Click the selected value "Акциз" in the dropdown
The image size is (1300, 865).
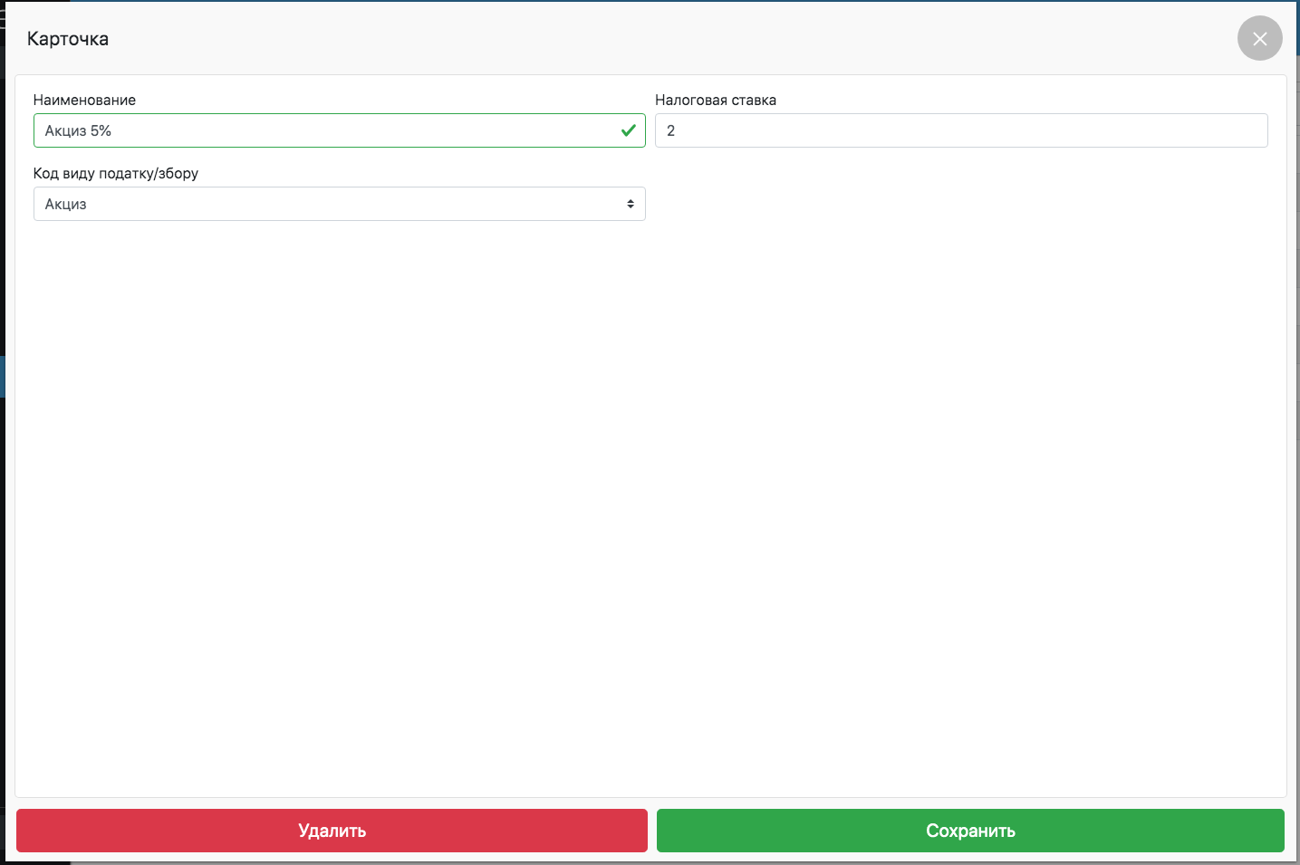[66, 204]
